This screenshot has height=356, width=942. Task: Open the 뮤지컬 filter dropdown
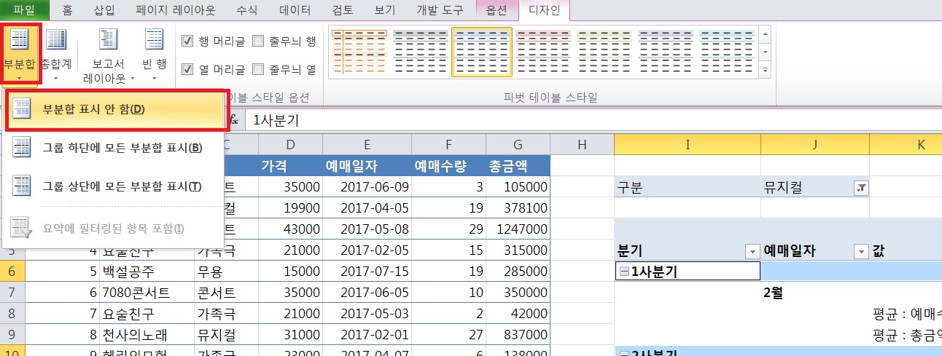[x=860, y=189]
